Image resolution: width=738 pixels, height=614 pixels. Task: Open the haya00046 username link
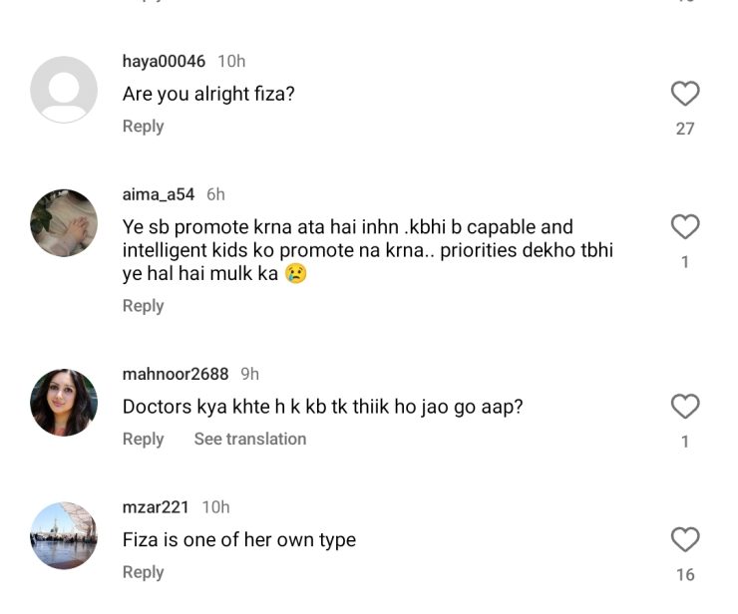(164, 62)
